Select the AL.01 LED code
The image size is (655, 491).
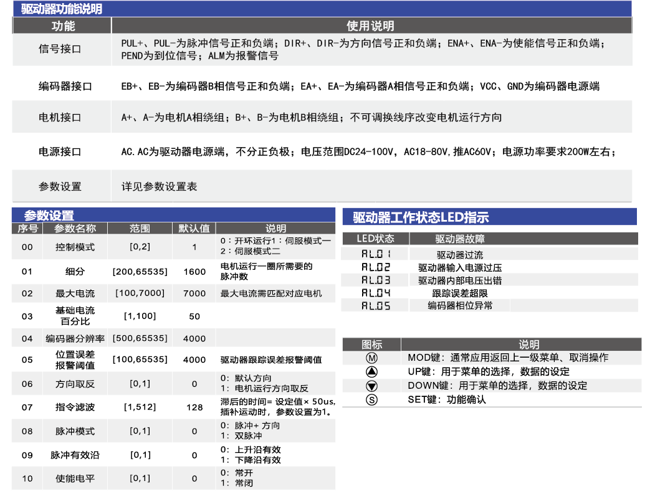[x=376, y=254]
